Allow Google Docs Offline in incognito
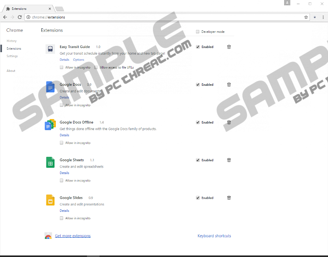Viewport: 328px width, 257px height. (x=61, y=143)
